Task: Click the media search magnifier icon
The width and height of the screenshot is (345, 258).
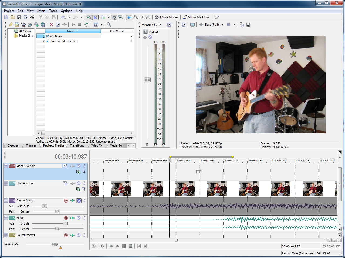Action: [x=109, y=25]
